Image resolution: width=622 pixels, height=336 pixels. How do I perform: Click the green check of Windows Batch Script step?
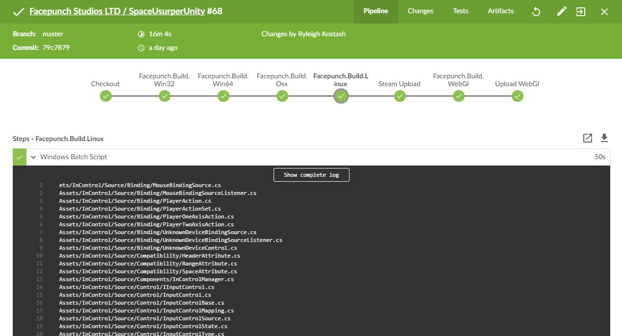pos(20,157)
